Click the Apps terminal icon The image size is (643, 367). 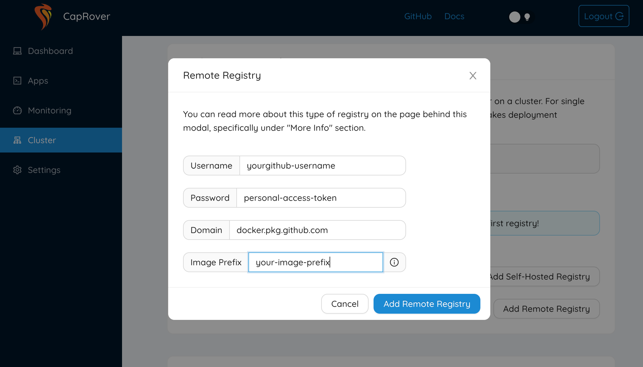coord(17,81)
